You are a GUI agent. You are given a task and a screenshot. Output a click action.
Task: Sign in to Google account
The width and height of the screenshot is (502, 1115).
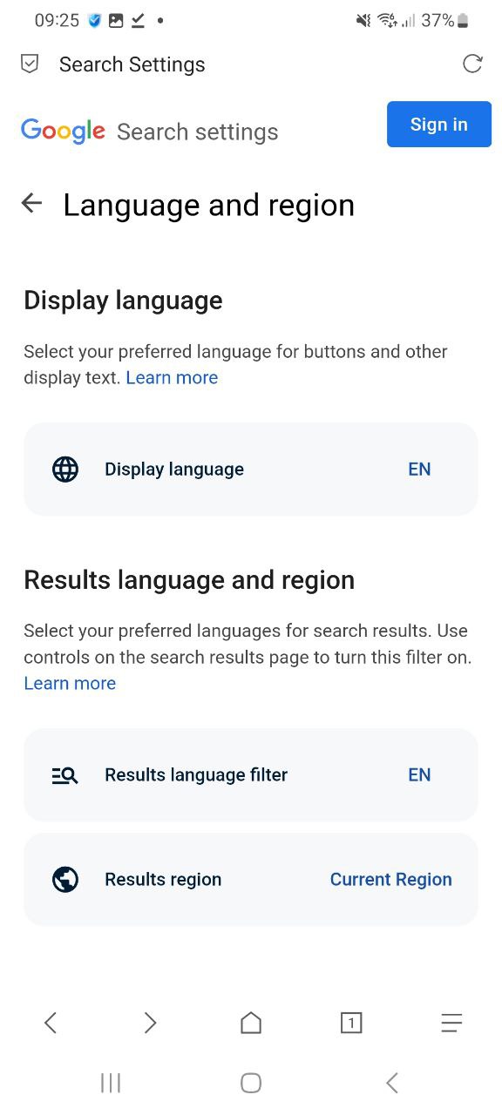coord(439,124)
